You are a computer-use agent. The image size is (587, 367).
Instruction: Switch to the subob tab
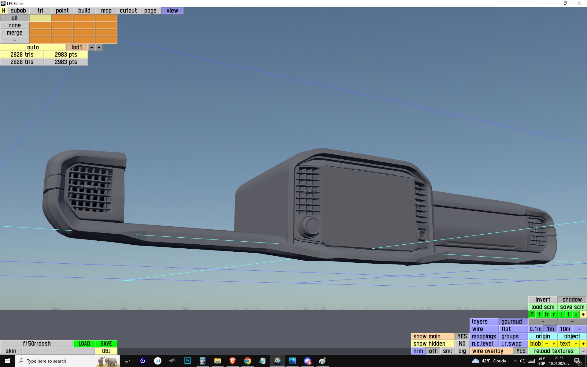click(x=18, y=10)
